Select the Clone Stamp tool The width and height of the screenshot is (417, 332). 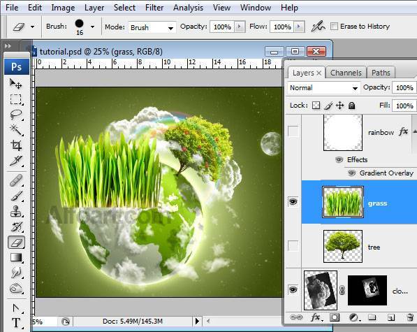(x=16, y=212)
